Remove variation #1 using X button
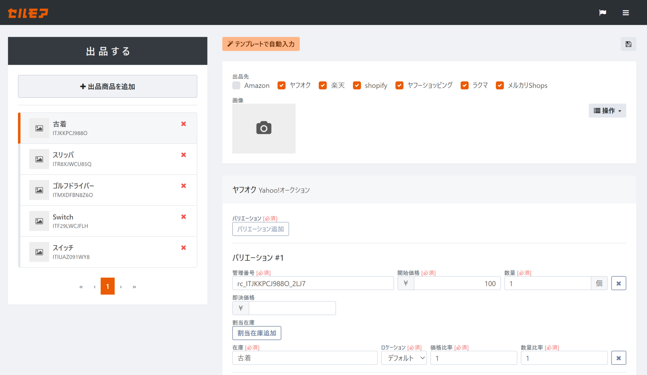The width and height of the screenshot is (647, 375). pos(619,283)
